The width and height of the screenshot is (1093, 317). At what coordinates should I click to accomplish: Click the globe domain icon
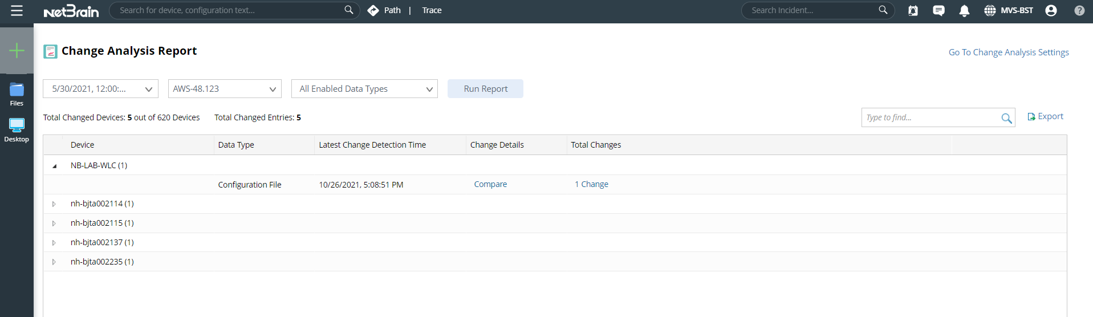click(990, 10)
